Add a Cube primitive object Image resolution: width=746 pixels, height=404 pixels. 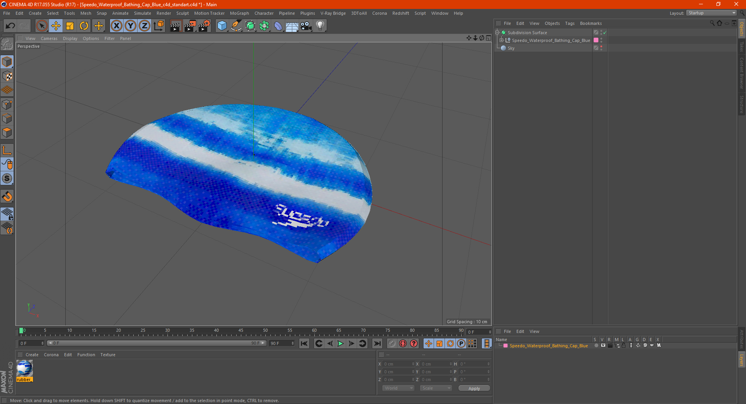[222, 26]
